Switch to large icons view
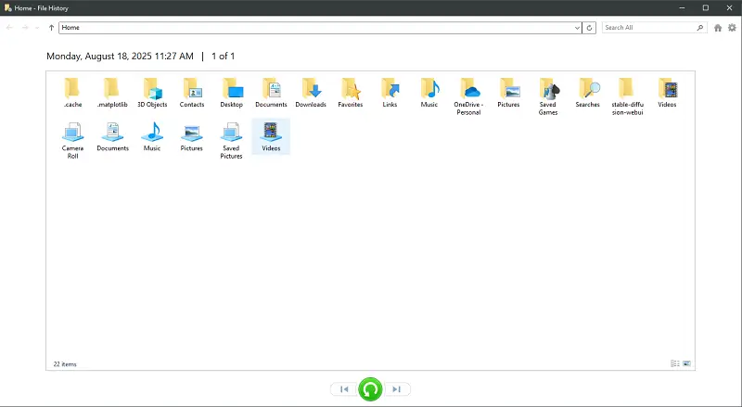742x407 pixels. 686,363
